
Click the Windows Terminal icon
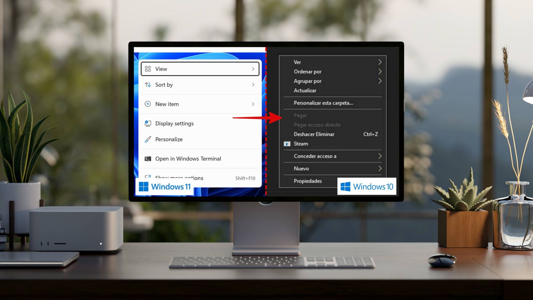(147, 159)
